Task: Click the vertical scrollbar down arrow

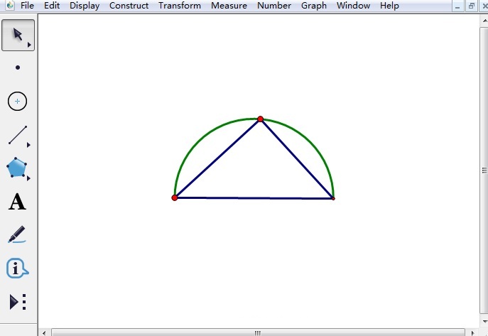Action: (484, 321)
